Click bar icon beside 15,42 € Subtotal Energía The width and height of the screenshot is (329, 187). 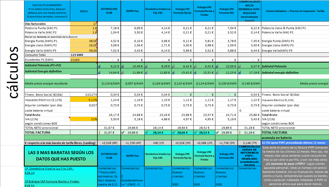click(173, 73)
